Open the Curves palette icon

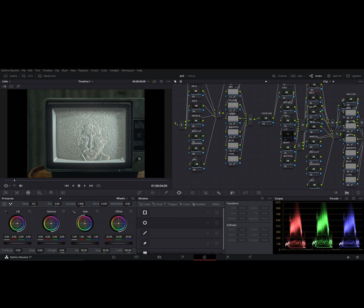(139, 193)
